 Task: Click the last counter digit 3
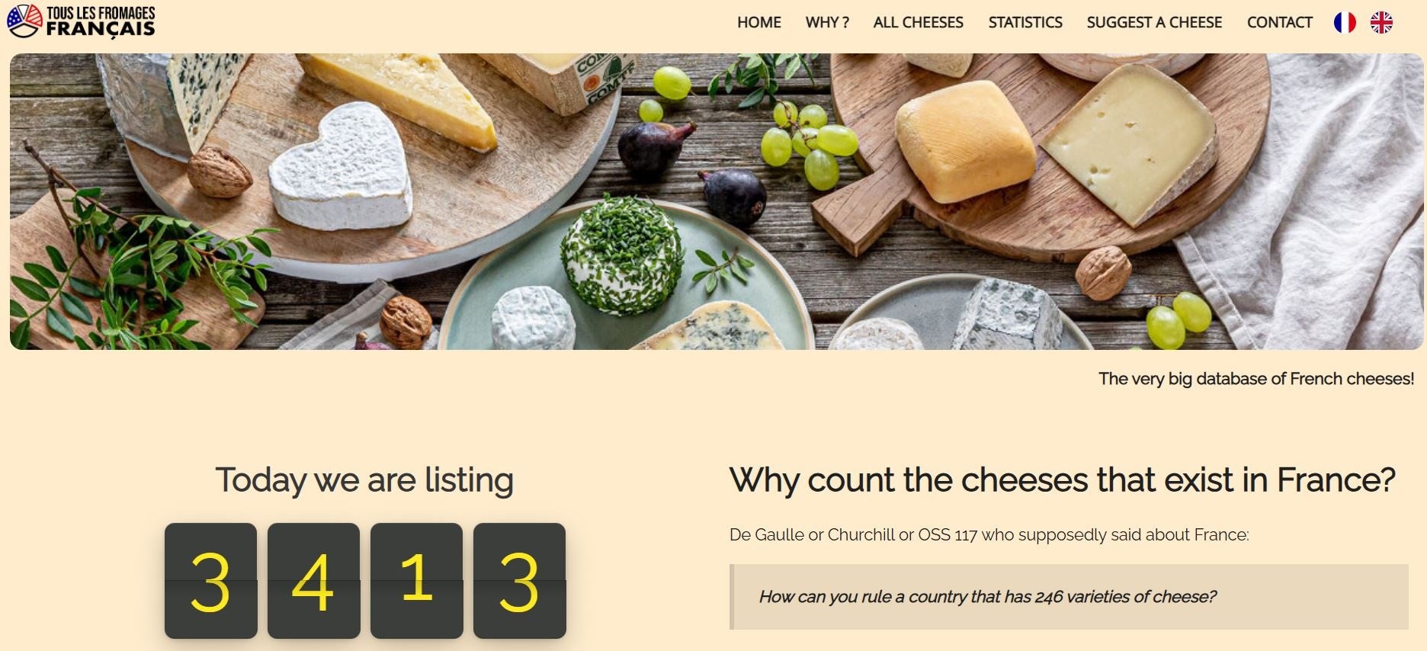520,581
